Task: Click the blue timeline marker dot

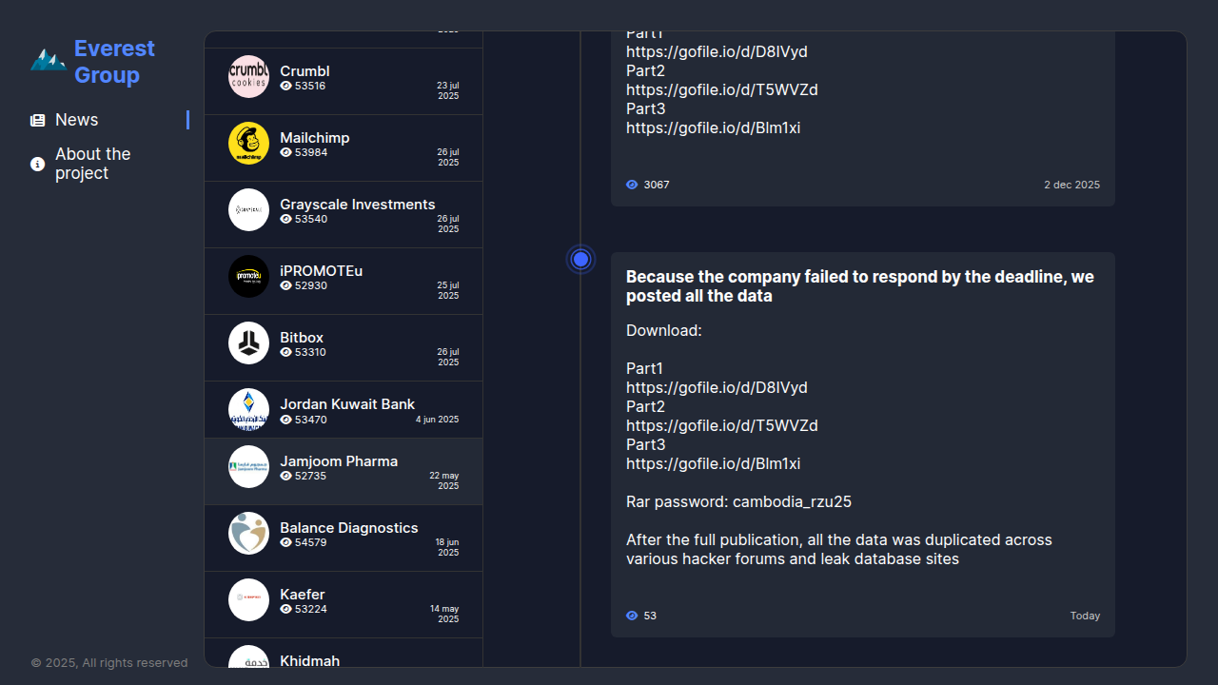Action: click(x=581, y=259)
